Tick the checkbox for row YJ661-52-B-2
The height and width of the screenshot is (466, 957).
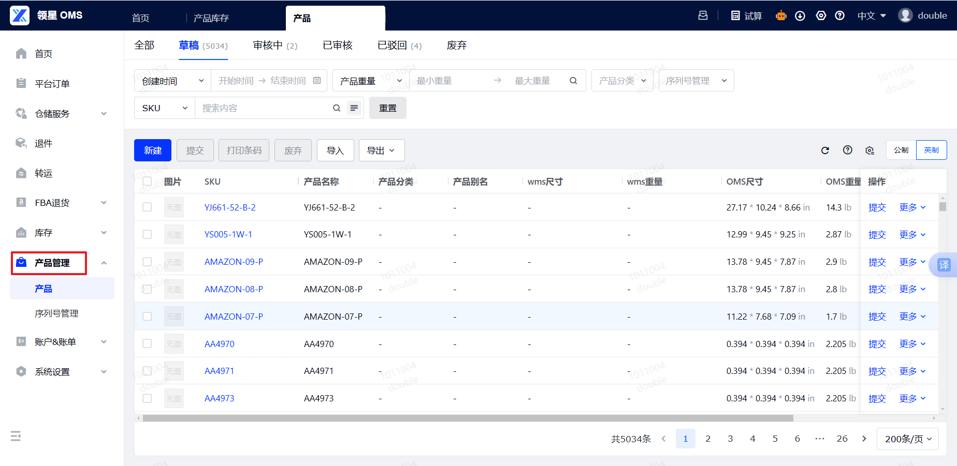tap(147, 207)
